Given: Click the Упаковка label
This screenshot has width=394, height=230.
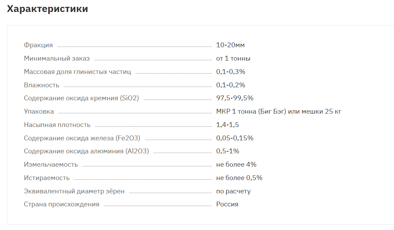Looking at the screenshot, I should (39, 111).
